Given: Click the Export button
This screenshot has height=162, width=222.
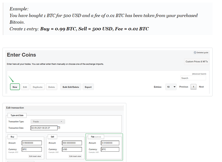Looking at the screenshot, I should pyautogui.click(x=88, y=87).
